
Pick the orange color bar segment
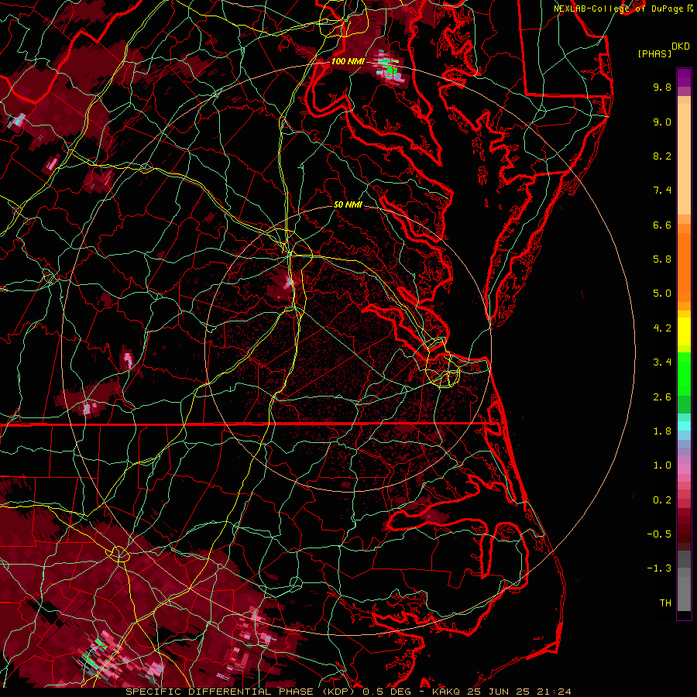tap(684, 268)
